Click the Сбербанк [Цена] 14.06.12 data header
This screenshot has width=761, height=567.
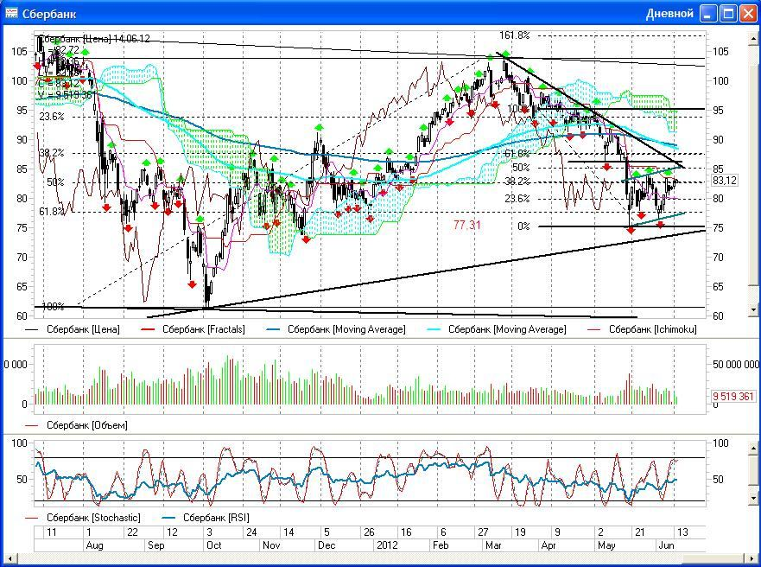pos(94,39)
